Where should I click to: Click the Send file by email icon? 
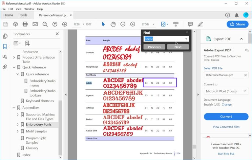(x=35, y=24)
